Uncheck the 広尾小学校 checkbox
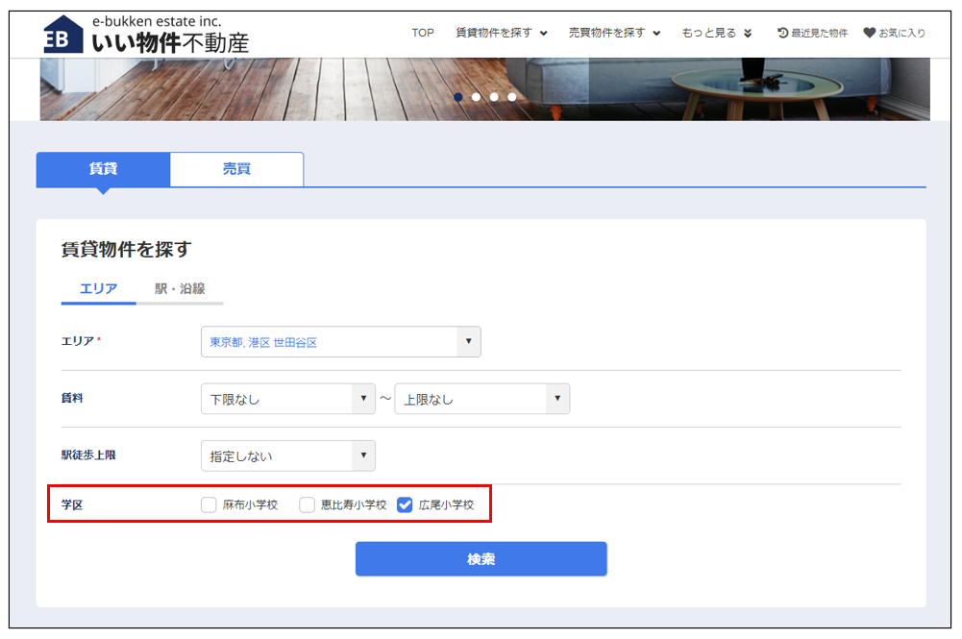This screenshot has width=962, height=639. 405,504
